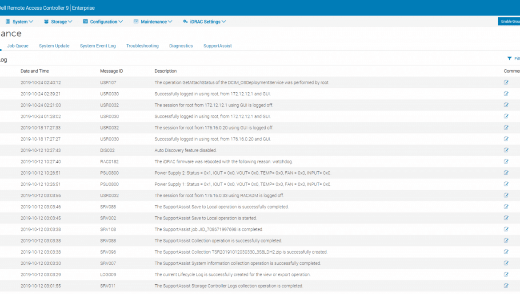Viewport: 520px width, 294px height.
Task: Click timestamp 2019-10-12 10:27:43
Action: 40,150
